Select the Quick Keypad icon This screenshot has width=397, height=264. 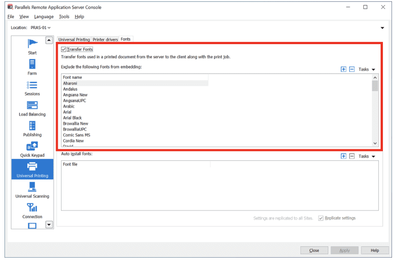pos(32,149)
